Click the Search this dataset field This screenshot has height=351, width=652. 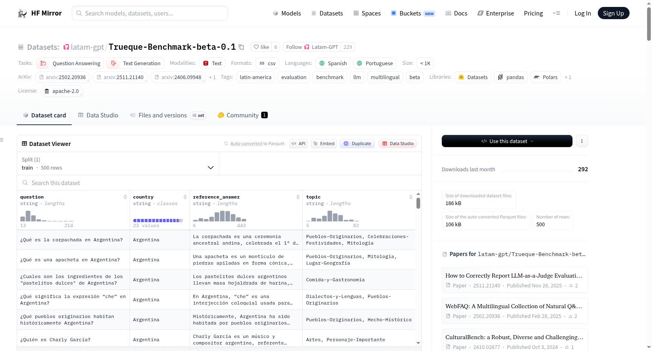pos(219,183)
